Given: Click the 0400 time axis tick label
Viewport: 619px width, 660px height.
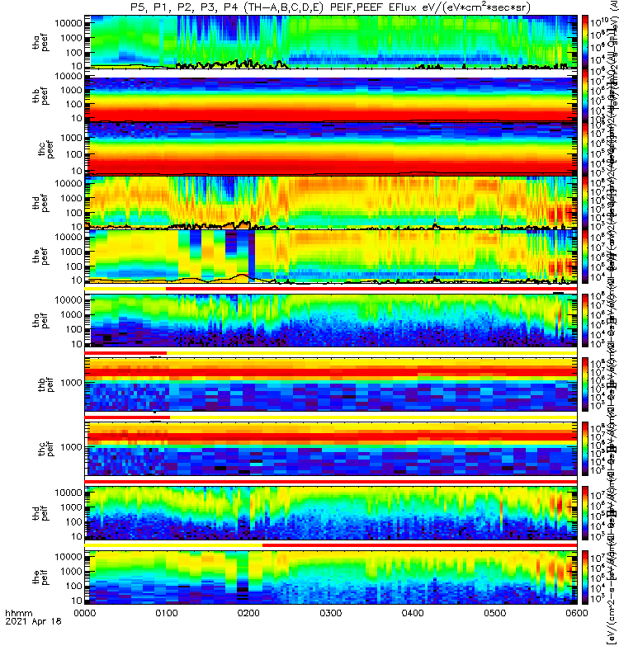Looking at the screenshot, I should pos(413,613).
